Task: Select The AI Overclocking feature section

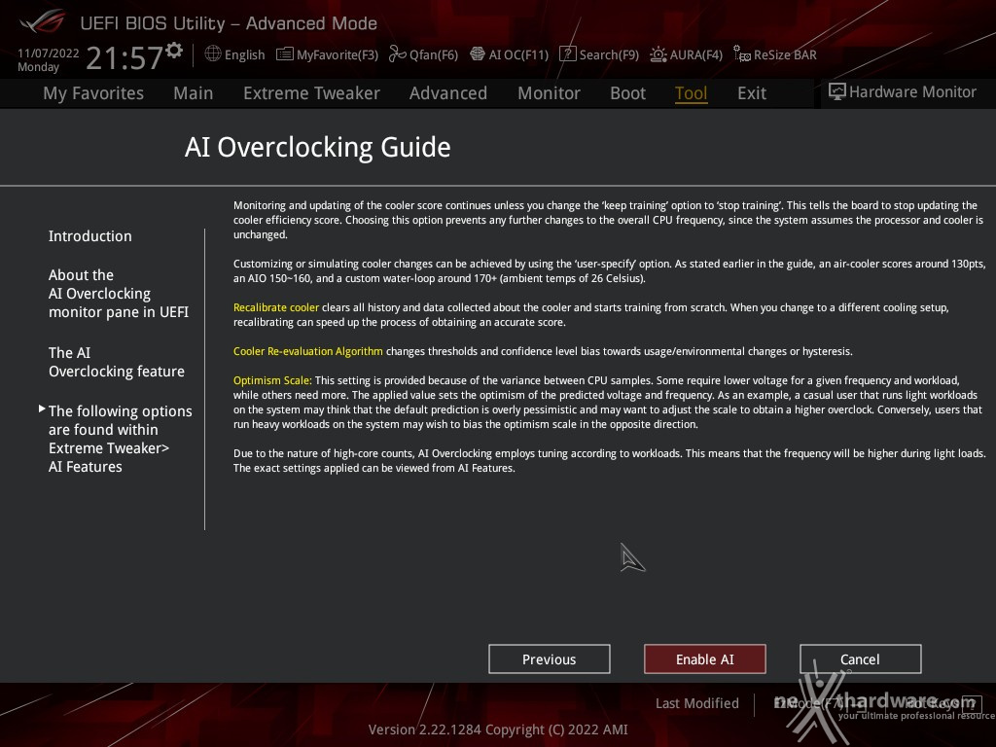Action: point(117,362)
